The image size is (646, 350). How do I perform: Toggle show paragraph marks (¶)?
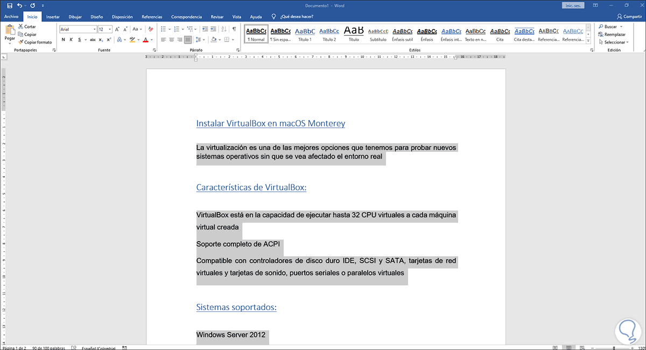(x=234, y=29)
